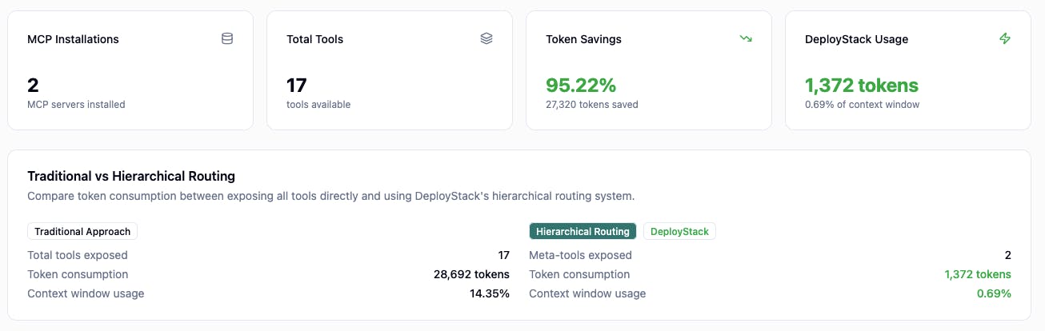This screenshot has width=1045, height=331.
Task: Click the trending-down icon on Token Savings card
Action: (x=746, y=38)
